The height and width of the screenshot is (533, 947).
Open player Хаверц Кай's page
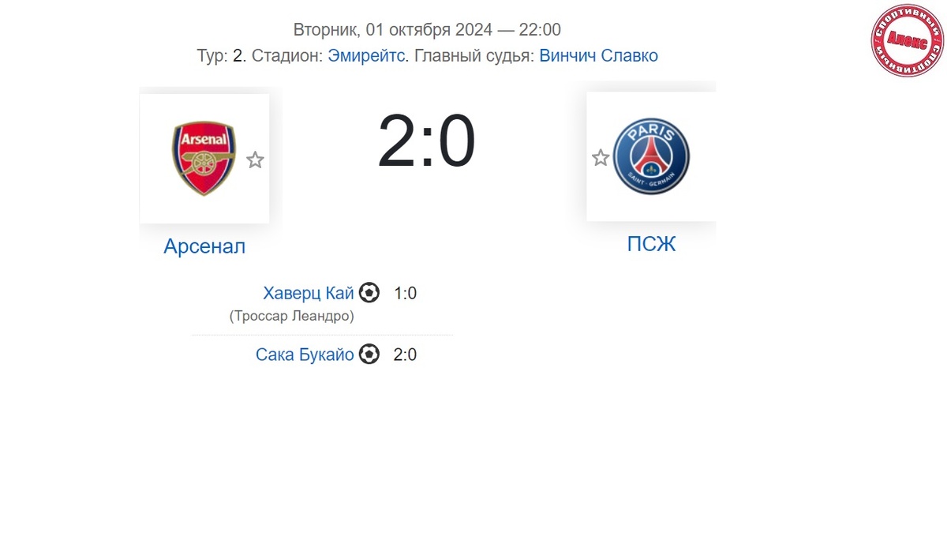click(308, 294)
